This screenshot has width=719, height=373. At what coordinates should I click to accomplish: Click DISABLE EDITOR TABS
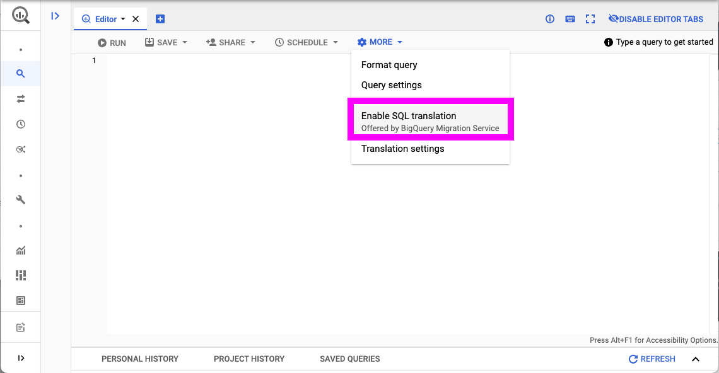(x=656, y=19)
